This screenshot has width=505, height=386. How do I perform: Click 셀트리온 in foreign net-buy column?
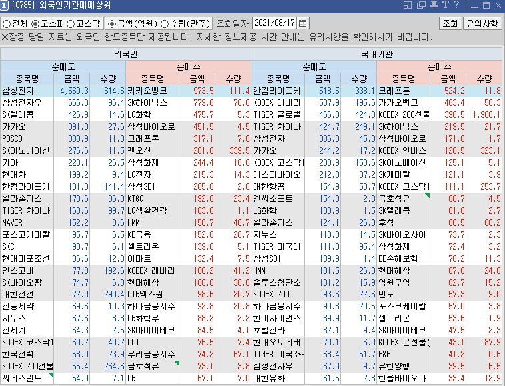tap(143, 246)
